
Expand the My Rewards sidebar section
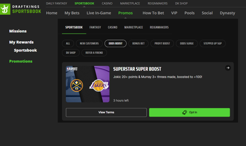(21, 42)
